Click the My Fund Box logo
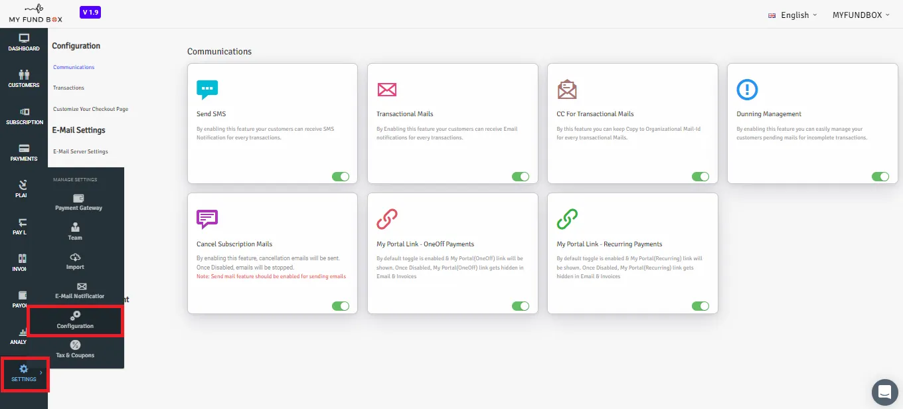 pyautogui.click(x=35, y=14)
